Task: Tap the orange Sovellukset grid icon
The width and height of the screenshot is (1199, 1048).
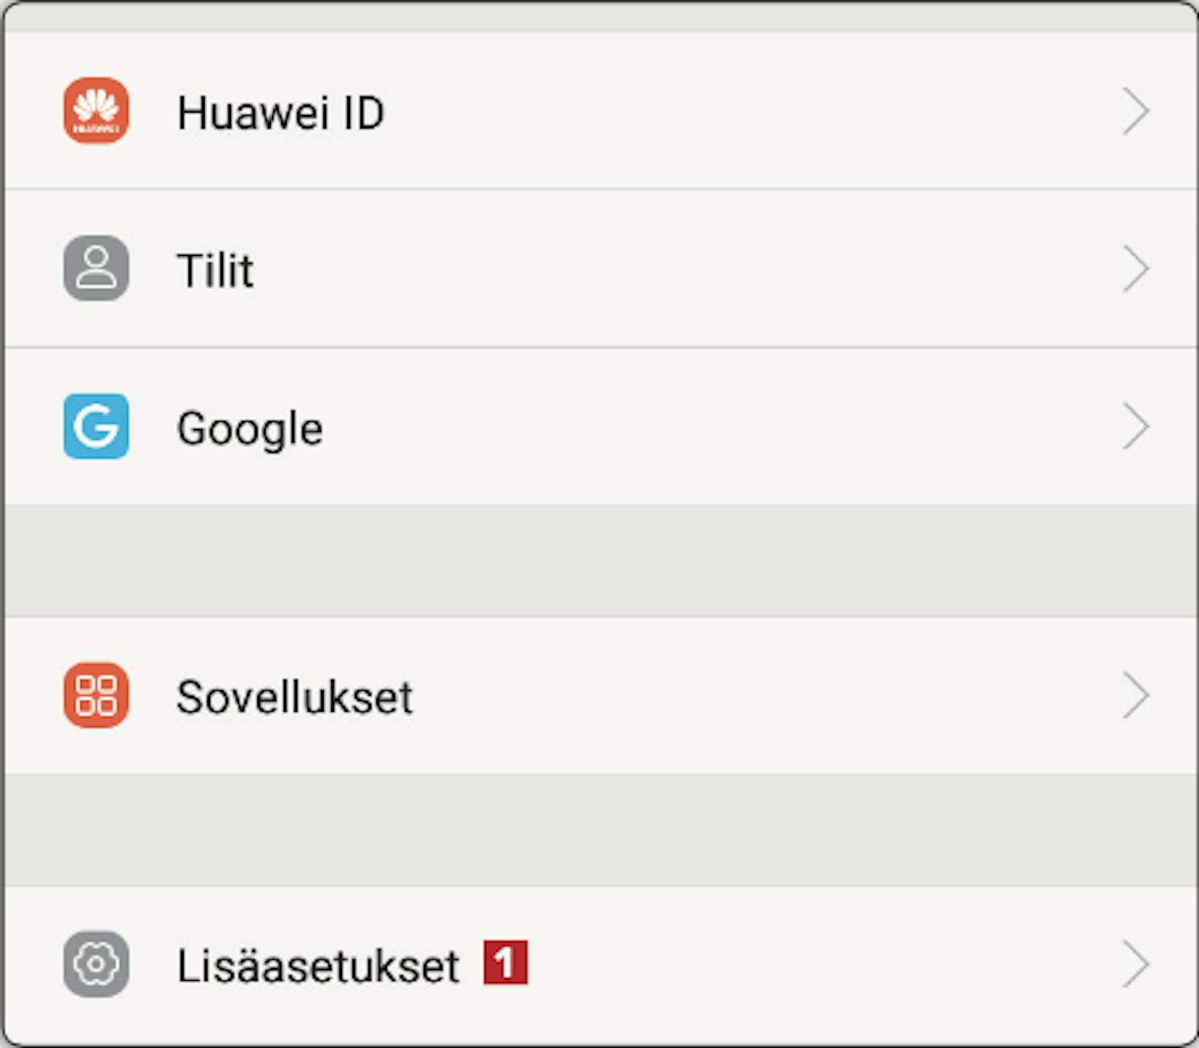Action: [x=96, y=695]
